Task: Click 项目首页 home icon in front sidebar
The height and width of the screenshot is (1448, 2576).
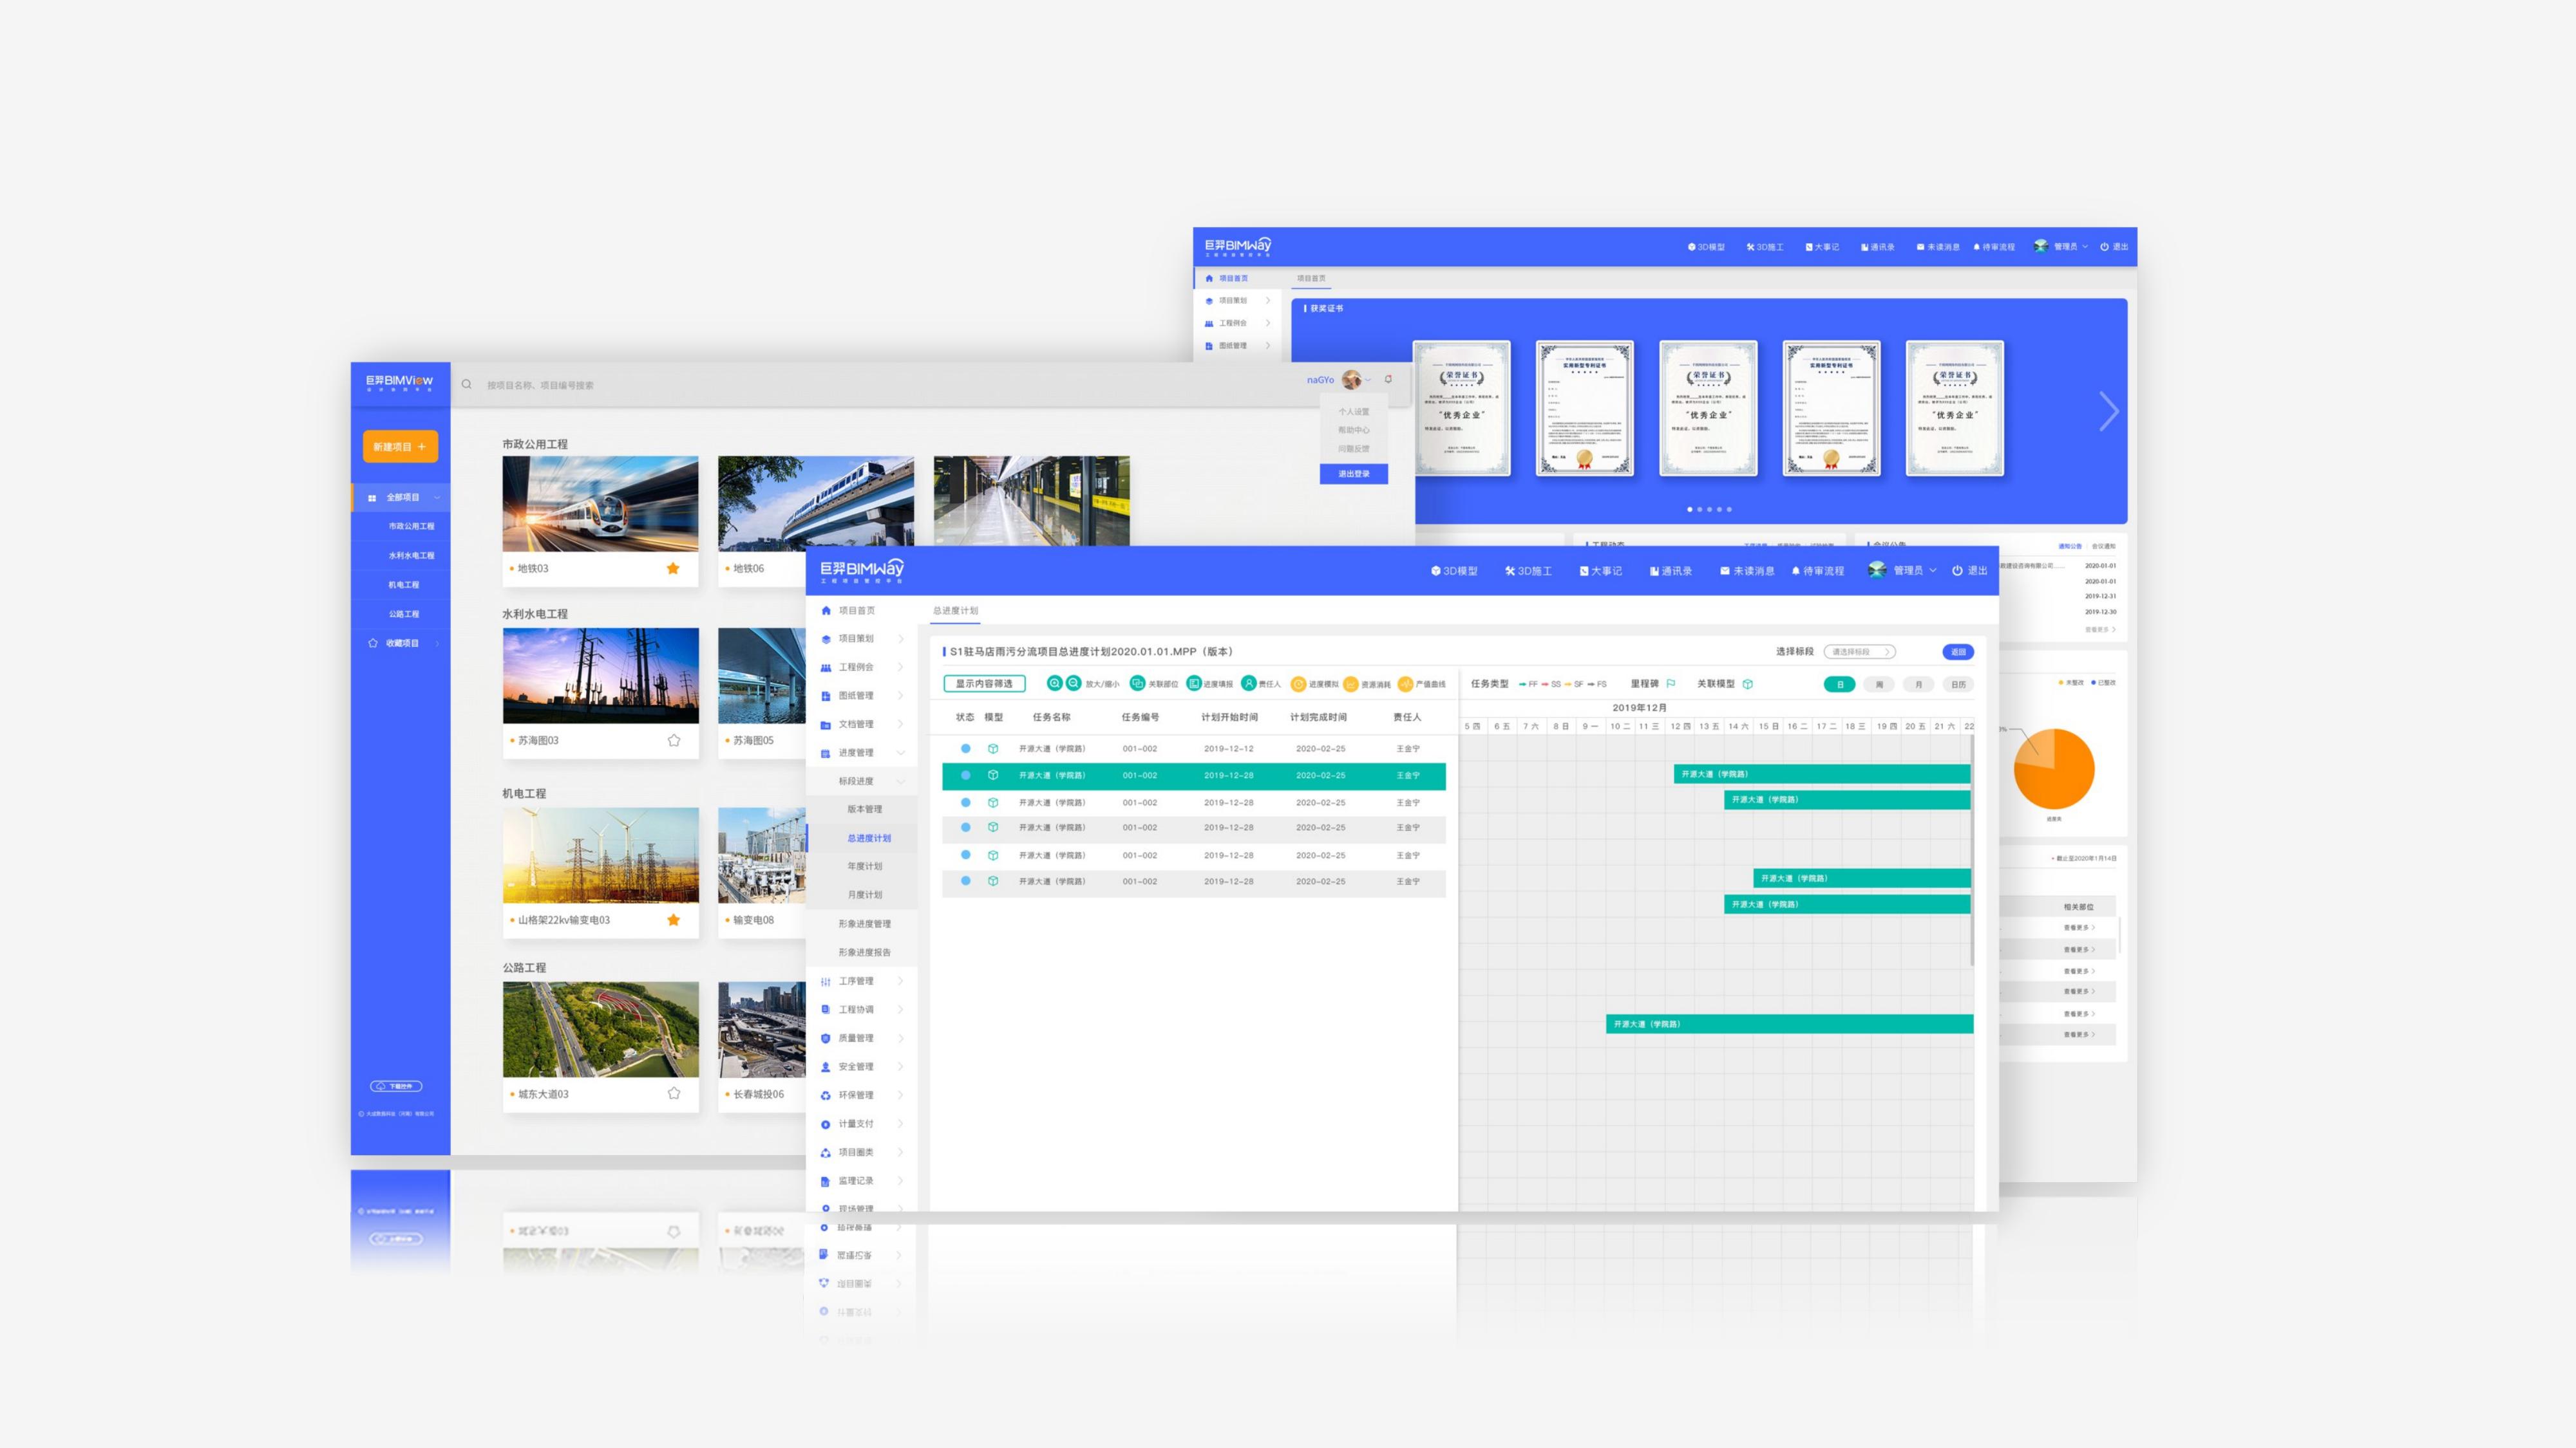Action: point(826,611)
